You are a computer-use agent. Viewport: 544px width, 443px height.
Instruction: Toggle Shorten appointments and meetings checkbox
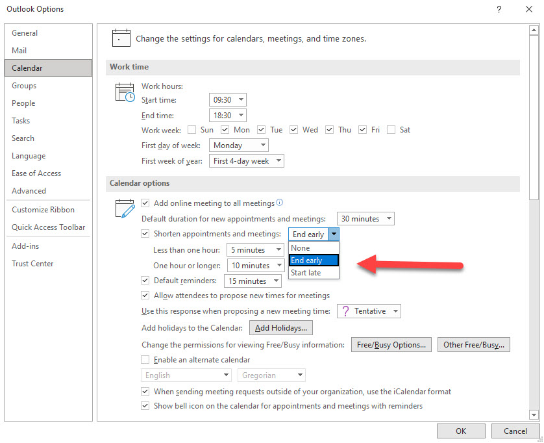click(x=145, y=234)
